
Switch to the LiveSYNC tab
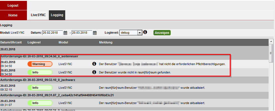tap(38, 15)
